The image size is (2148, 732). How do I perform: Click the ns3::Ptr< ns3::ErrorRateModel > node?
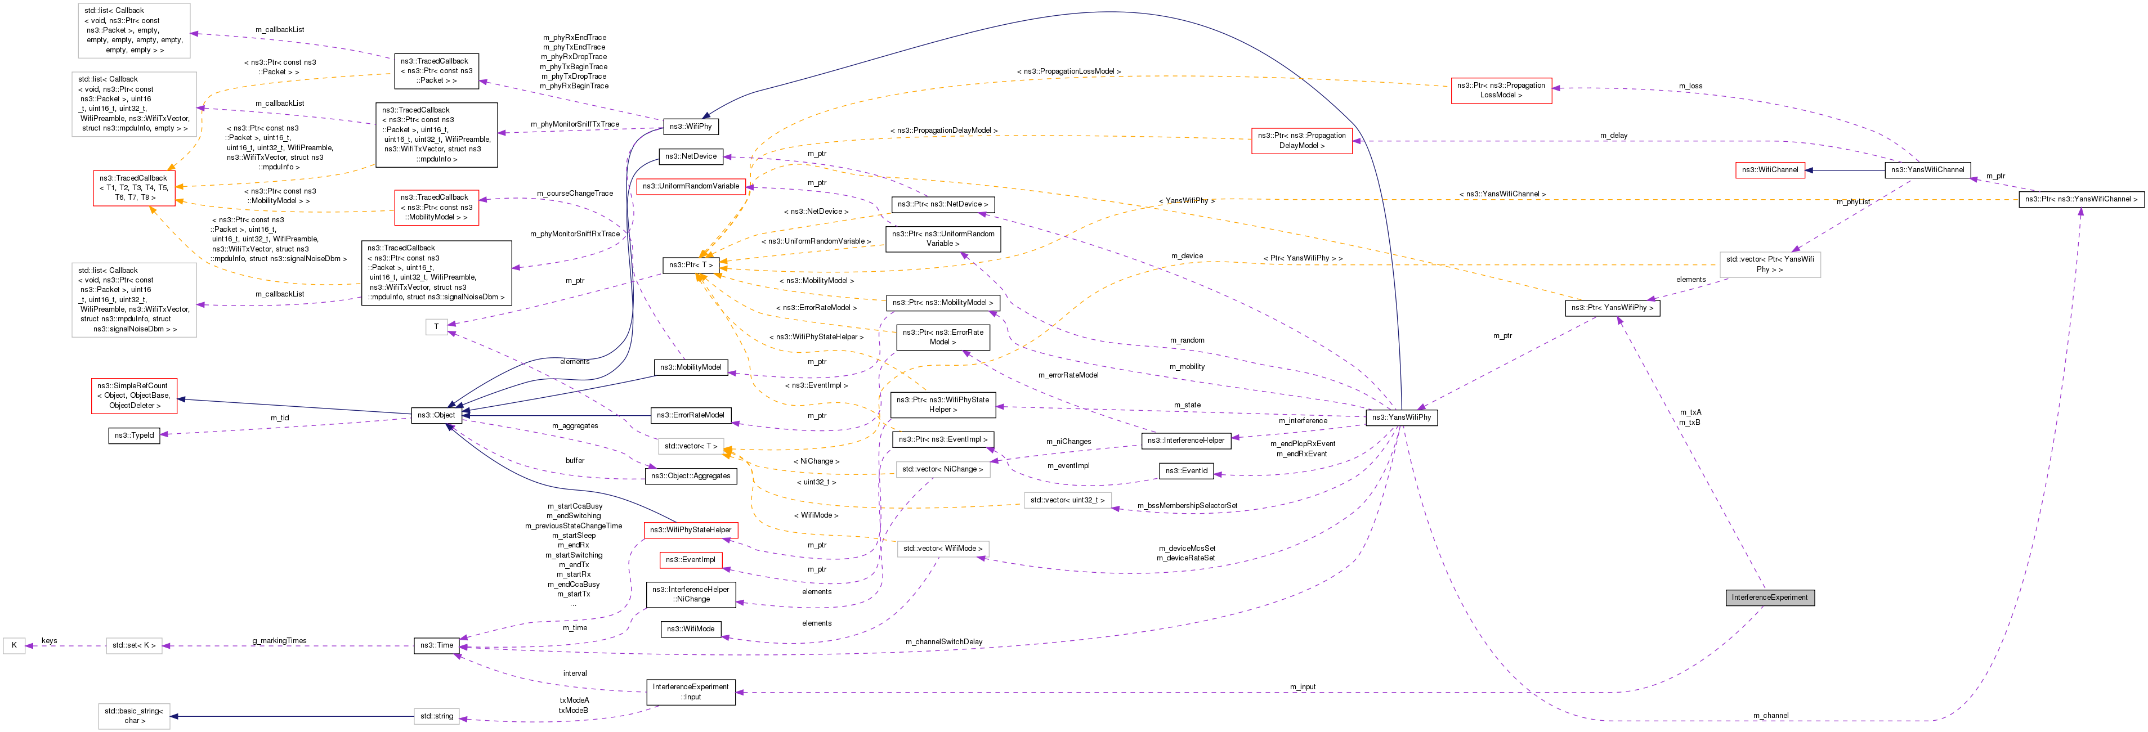[x=942, y=338]
